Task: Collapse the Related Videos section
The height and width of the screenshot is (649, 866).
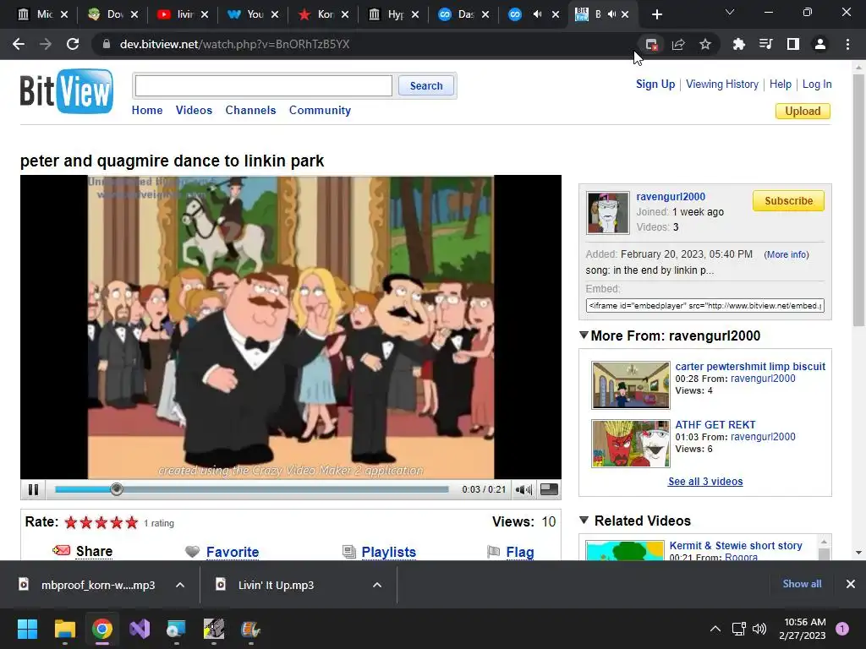Action: 584,520
